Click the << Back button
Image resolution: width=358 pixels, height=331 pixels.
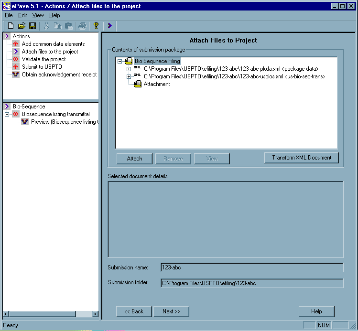(x=134, y=311)
